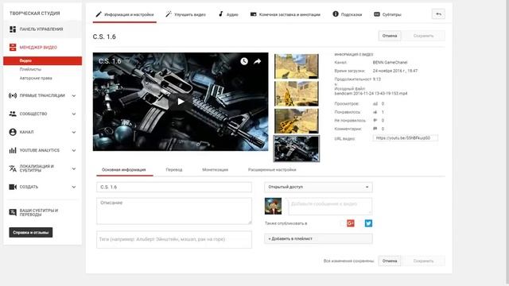Click the bottom Cancel button
Image resolution: width=509 pixels, height=286 pixels.
click(x=390, y=261)
